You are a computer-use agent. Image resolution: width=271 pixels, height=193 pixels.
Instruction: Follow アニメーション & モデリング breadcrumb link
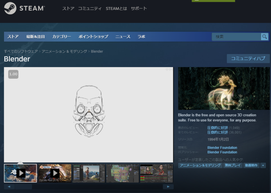coord(64,51)
